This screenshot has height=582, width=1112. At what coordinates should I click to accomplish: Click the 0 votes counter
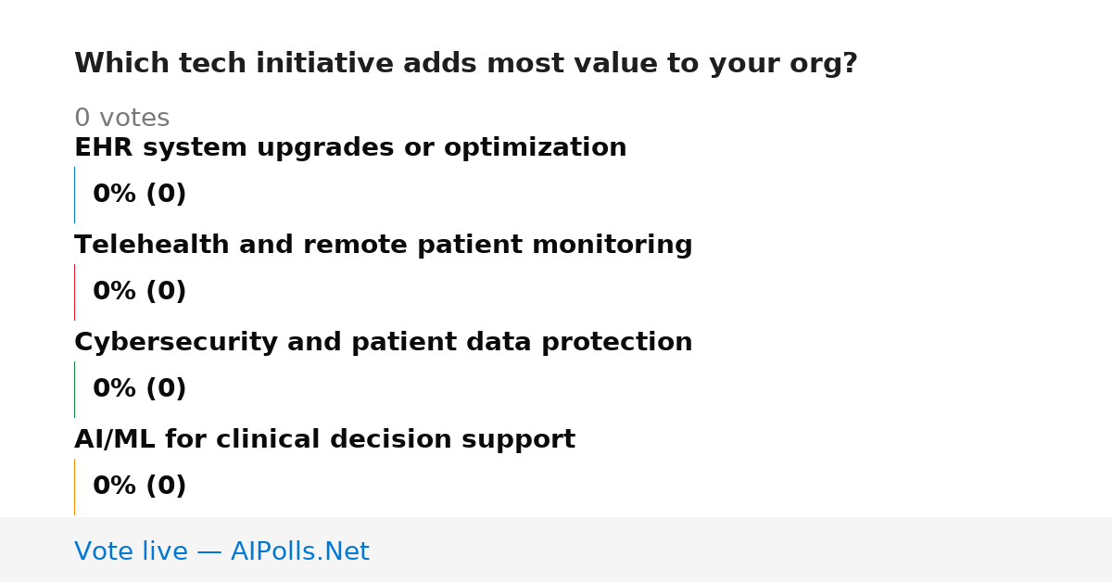(121, 119)
